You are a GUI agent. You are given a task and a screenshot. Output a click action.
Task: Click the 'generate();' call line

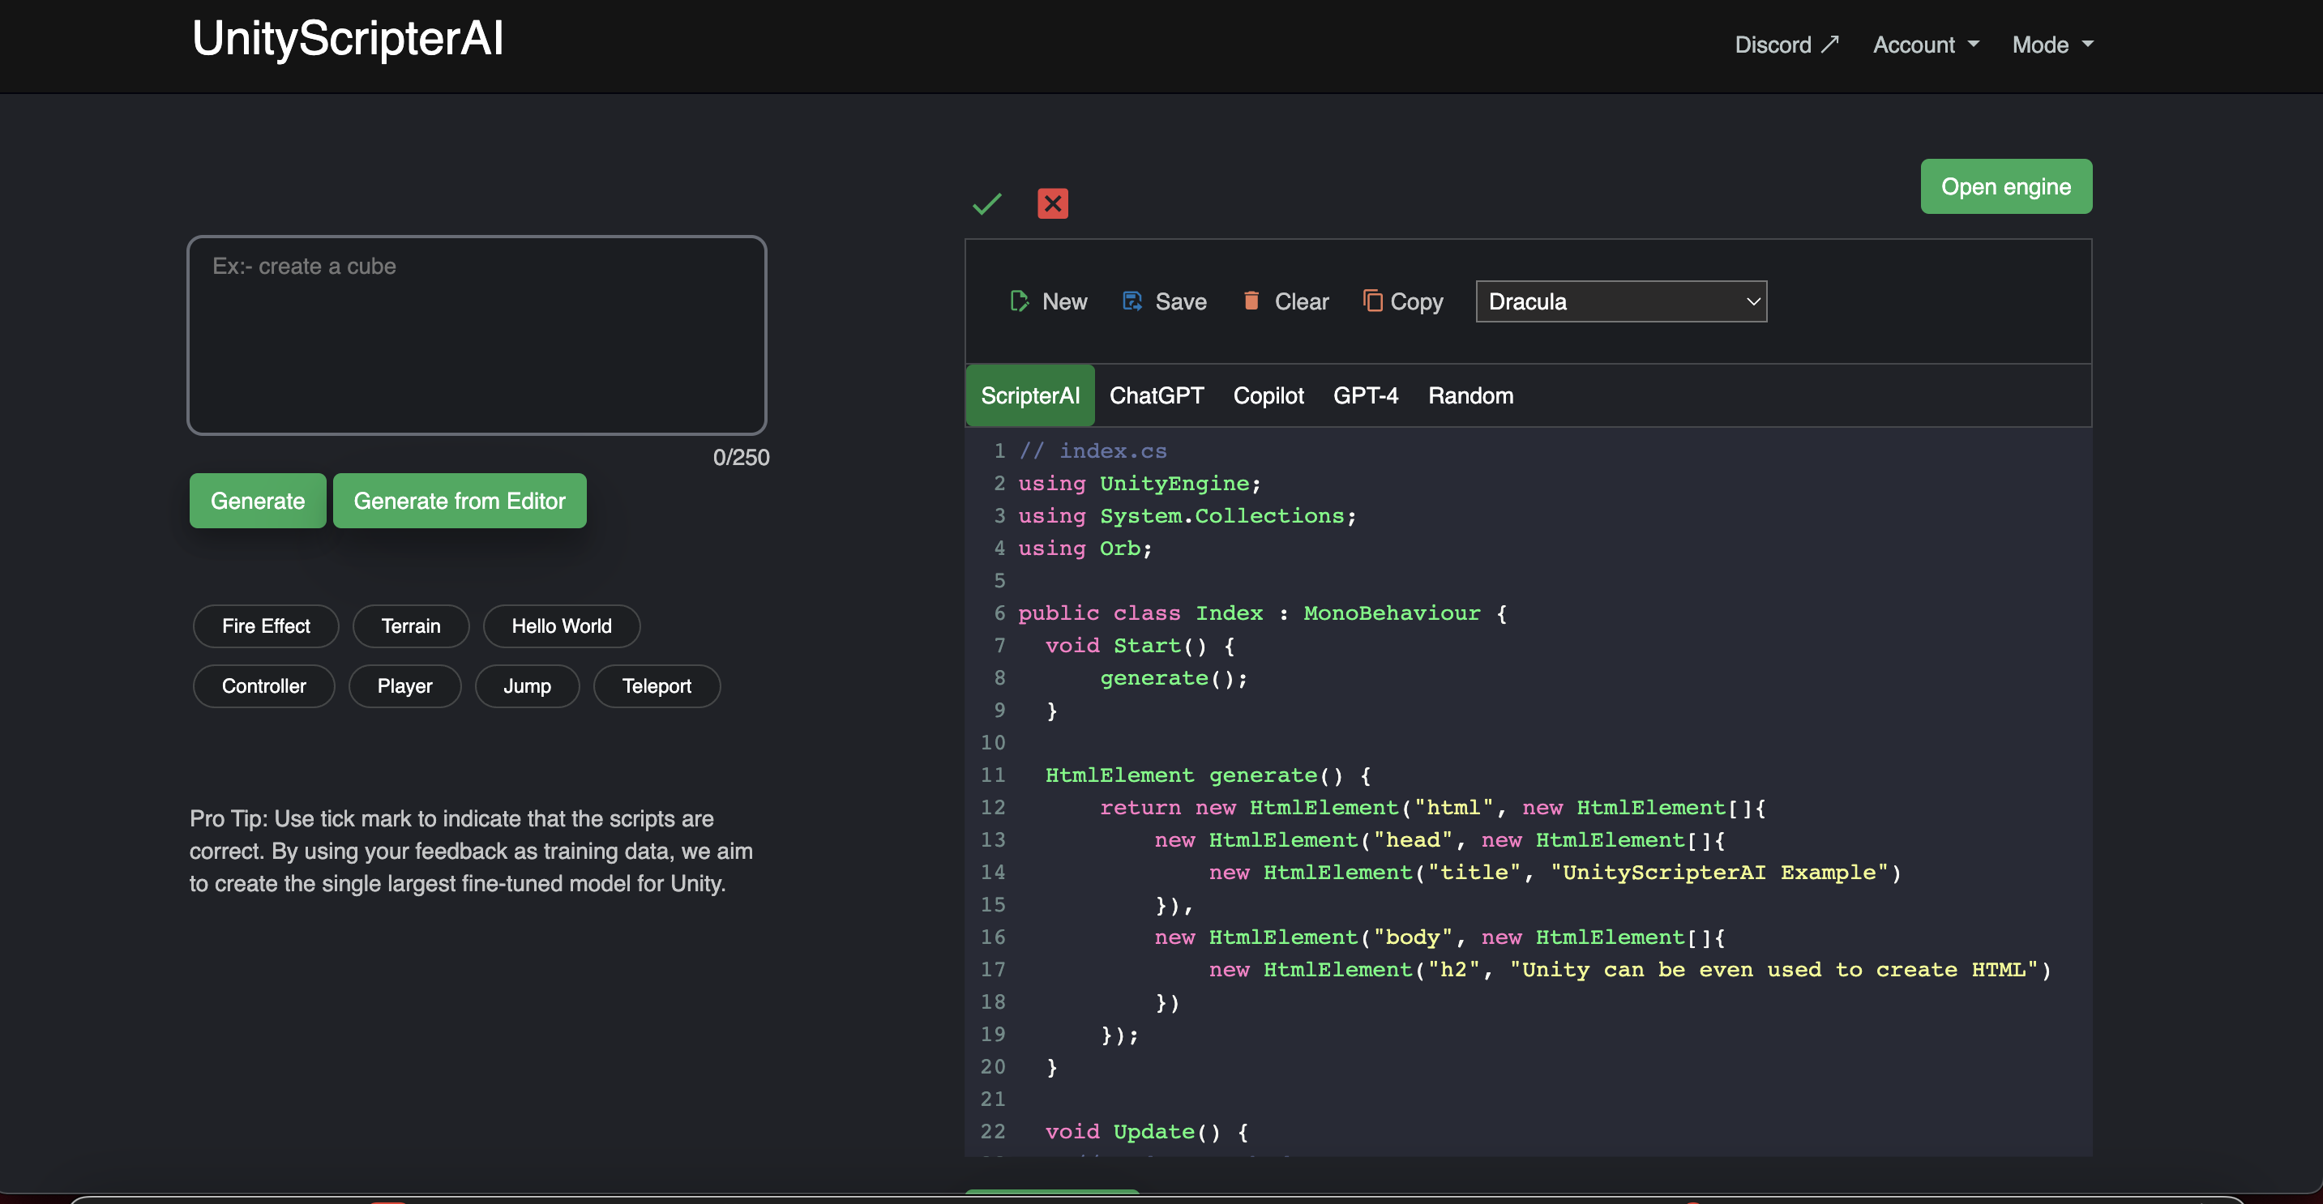1174,677
